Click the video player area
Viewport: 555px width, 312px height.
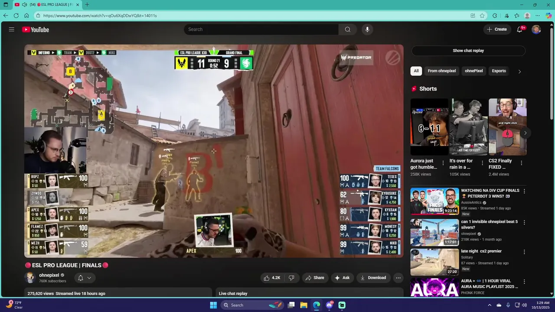(214, 151)
